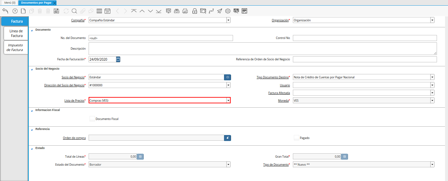Image resolution: width=448 pixels, height=181 pixels.
Task: Collapse the Socio del Negocio section
Action: coord(32,69)
